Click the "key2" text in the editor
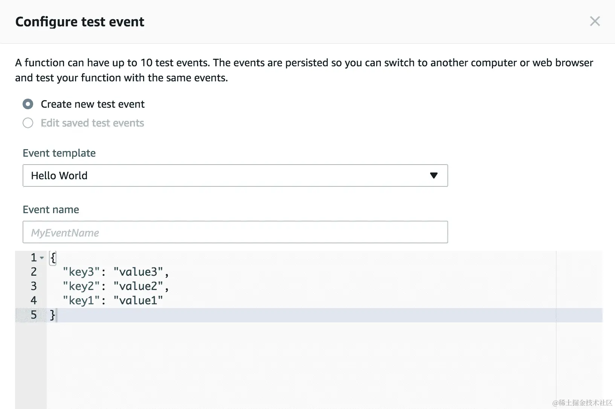Image resolution: width=615 pixels, height=409 pixels. [81, 286]
